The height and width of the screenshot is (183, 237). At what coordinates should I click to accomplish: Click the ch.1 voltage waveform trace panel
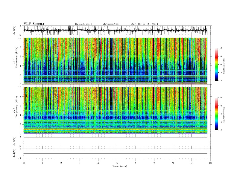coord(118,30)
